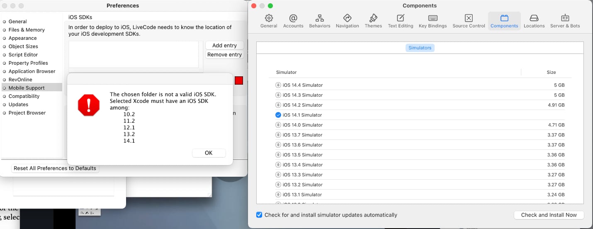Open the Themes preferences pane

click(373, 21)
